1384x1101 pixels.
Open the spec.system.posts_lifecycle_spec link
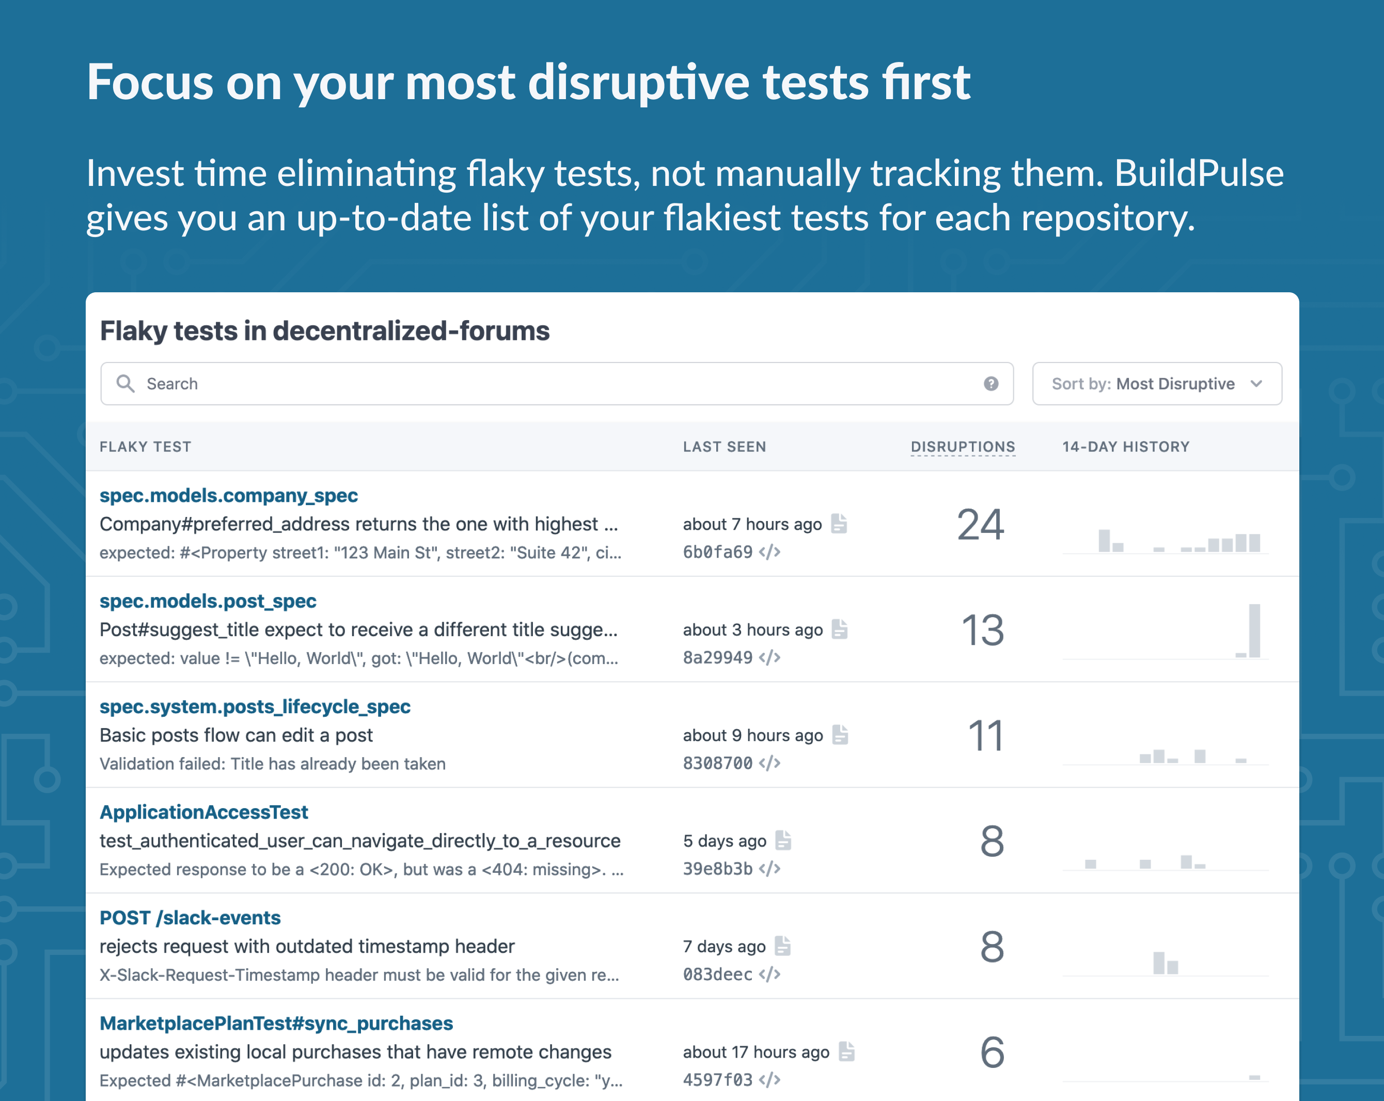255,706
